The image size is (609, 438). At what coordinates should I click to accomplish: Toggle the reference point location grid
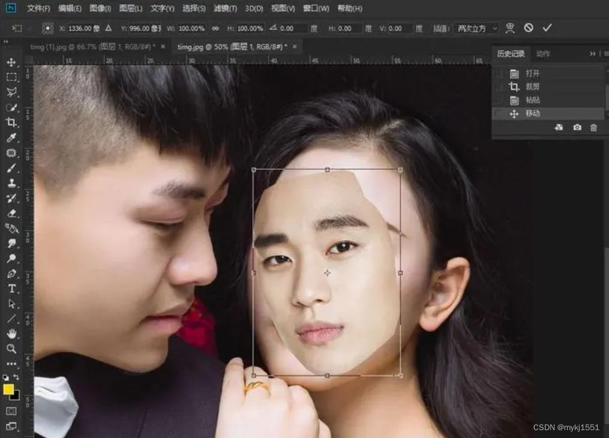point(48,28)
